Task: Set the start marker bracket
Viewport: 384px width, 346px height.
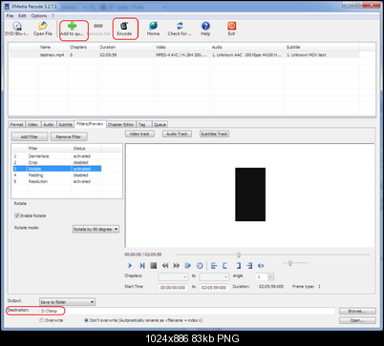Action: 225,266
